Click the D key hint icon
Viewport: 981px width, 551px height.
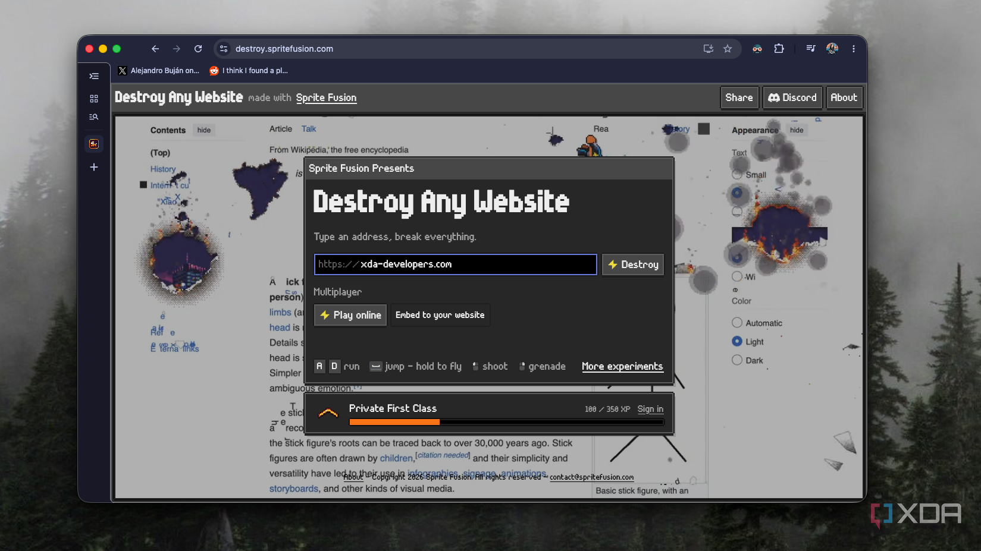tap(334, 366)
